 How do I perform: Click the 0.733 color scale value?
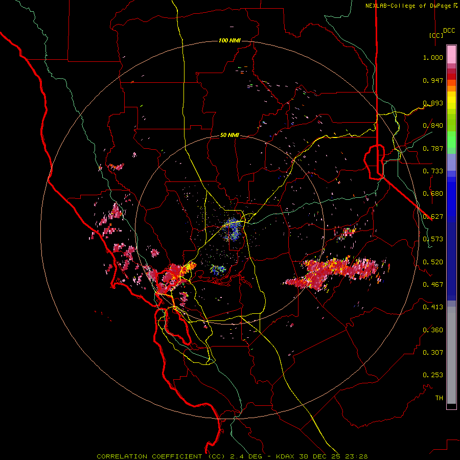point(433,171)
